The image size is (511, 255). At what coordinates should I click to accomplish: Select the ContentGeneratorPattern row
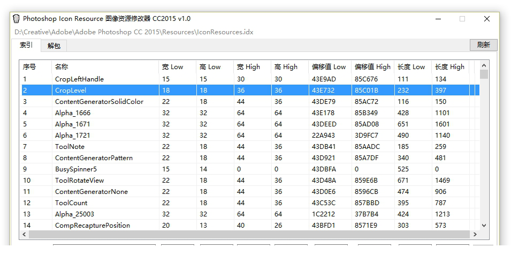pos(250,158)
